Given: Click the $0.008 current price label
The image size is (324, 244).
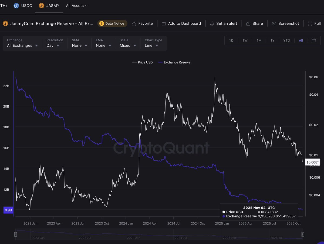Looking at the screenshot, I should (x=313, y=162).
